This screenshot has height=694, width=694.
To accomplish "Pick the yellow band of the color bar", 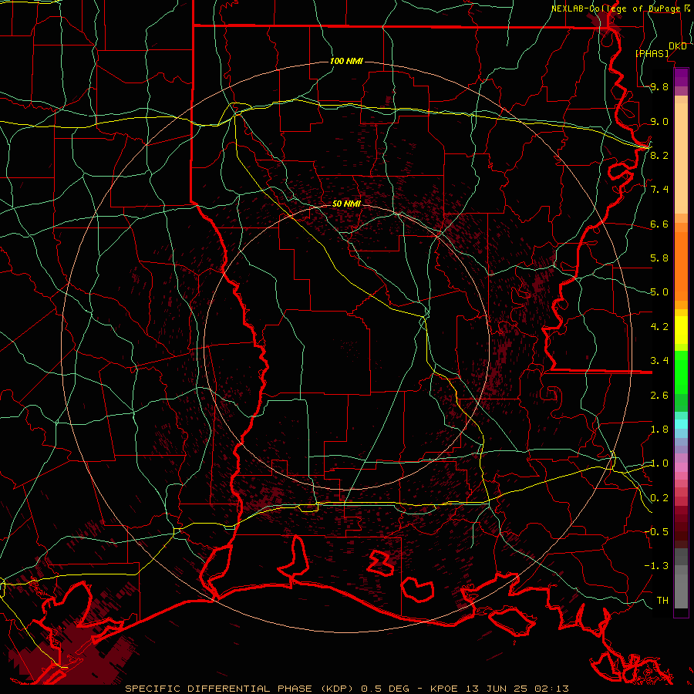I will (681, 330).
